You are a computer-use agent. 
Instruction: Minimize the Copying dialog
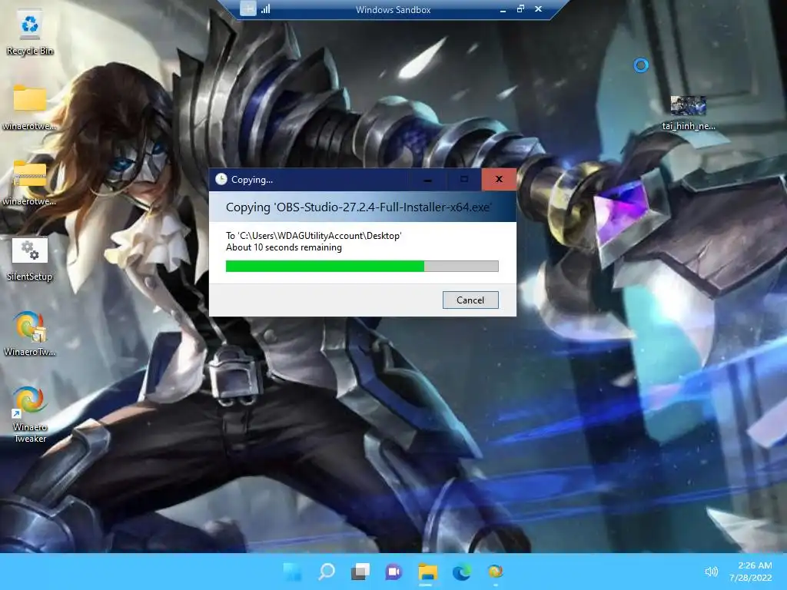(x=427, y=179)
